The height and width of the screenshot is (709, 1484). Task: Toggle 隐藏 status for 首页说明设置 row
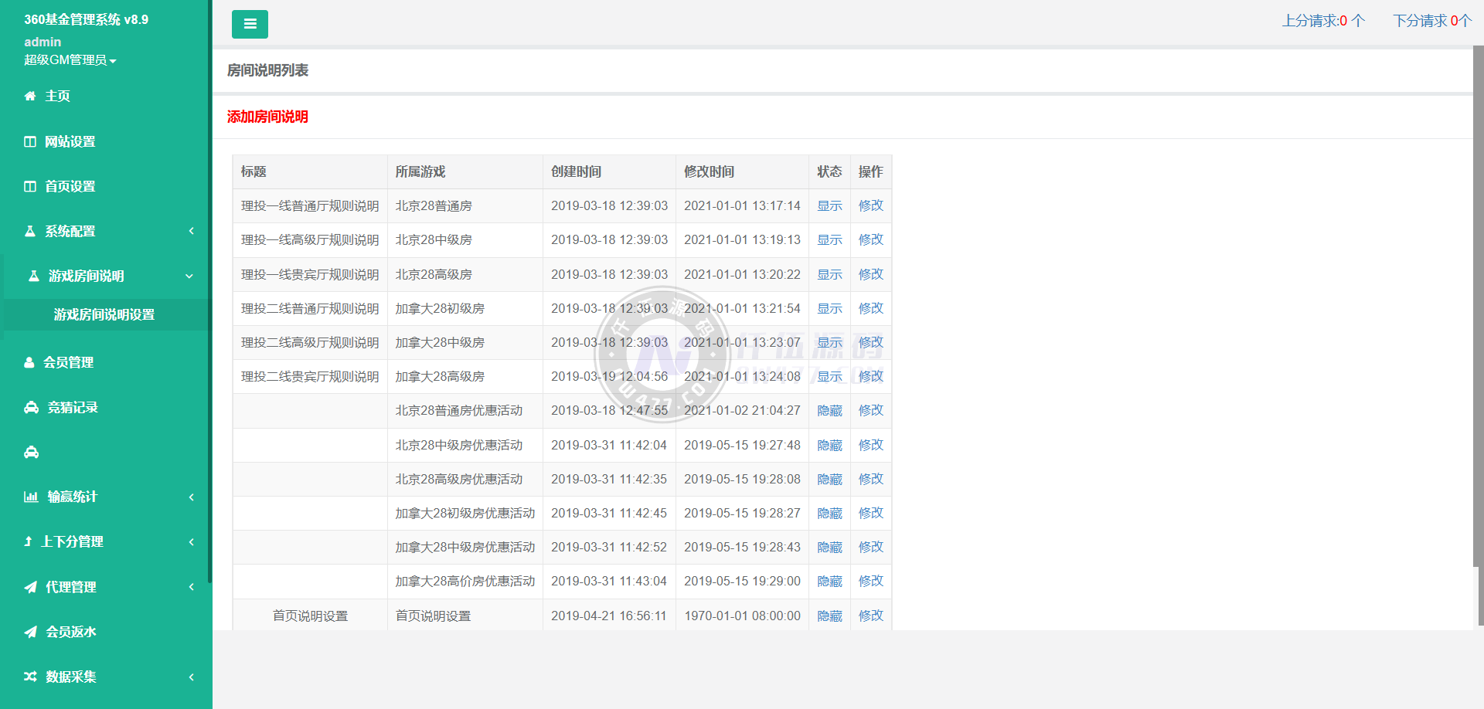tap(829, 616)
